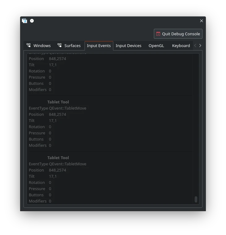Click the tree icon beside Surfaces tab label
Viewport: 226px width, 235px height.
coord(59,45)
